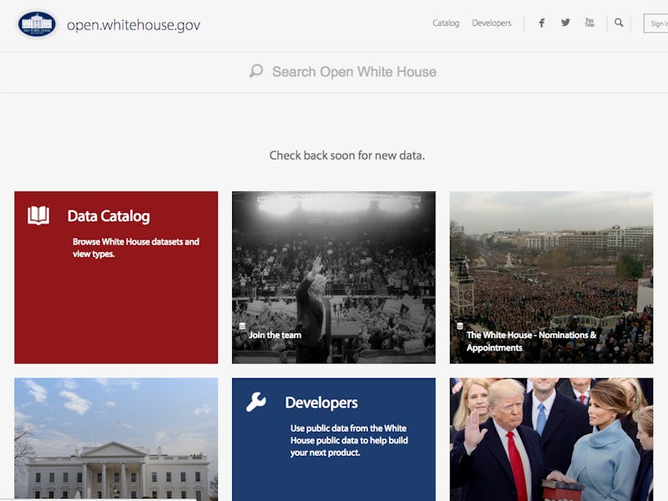This screenshot has height=501, width=668.
Task: Click dataset icon beside Join the team
Action: pyautogui.click(x=242, y=326)
